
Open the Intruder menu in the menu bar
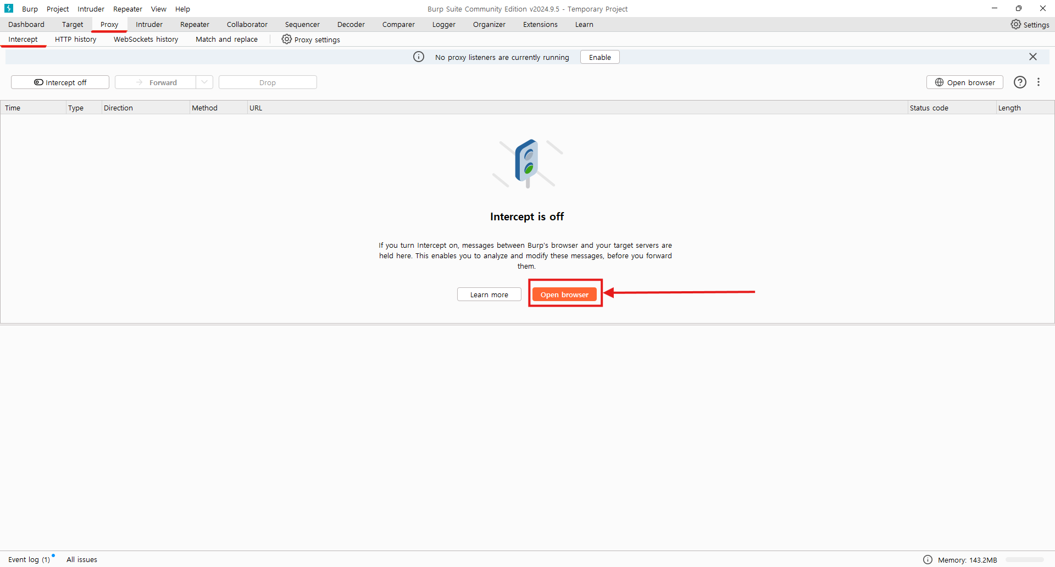pos(91,9)
